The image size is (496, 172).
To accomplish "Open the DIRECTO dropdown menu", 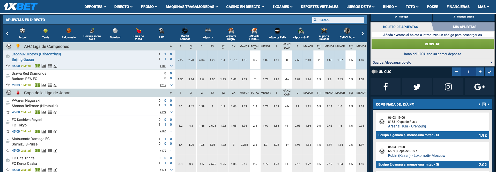I will [123, 7].
